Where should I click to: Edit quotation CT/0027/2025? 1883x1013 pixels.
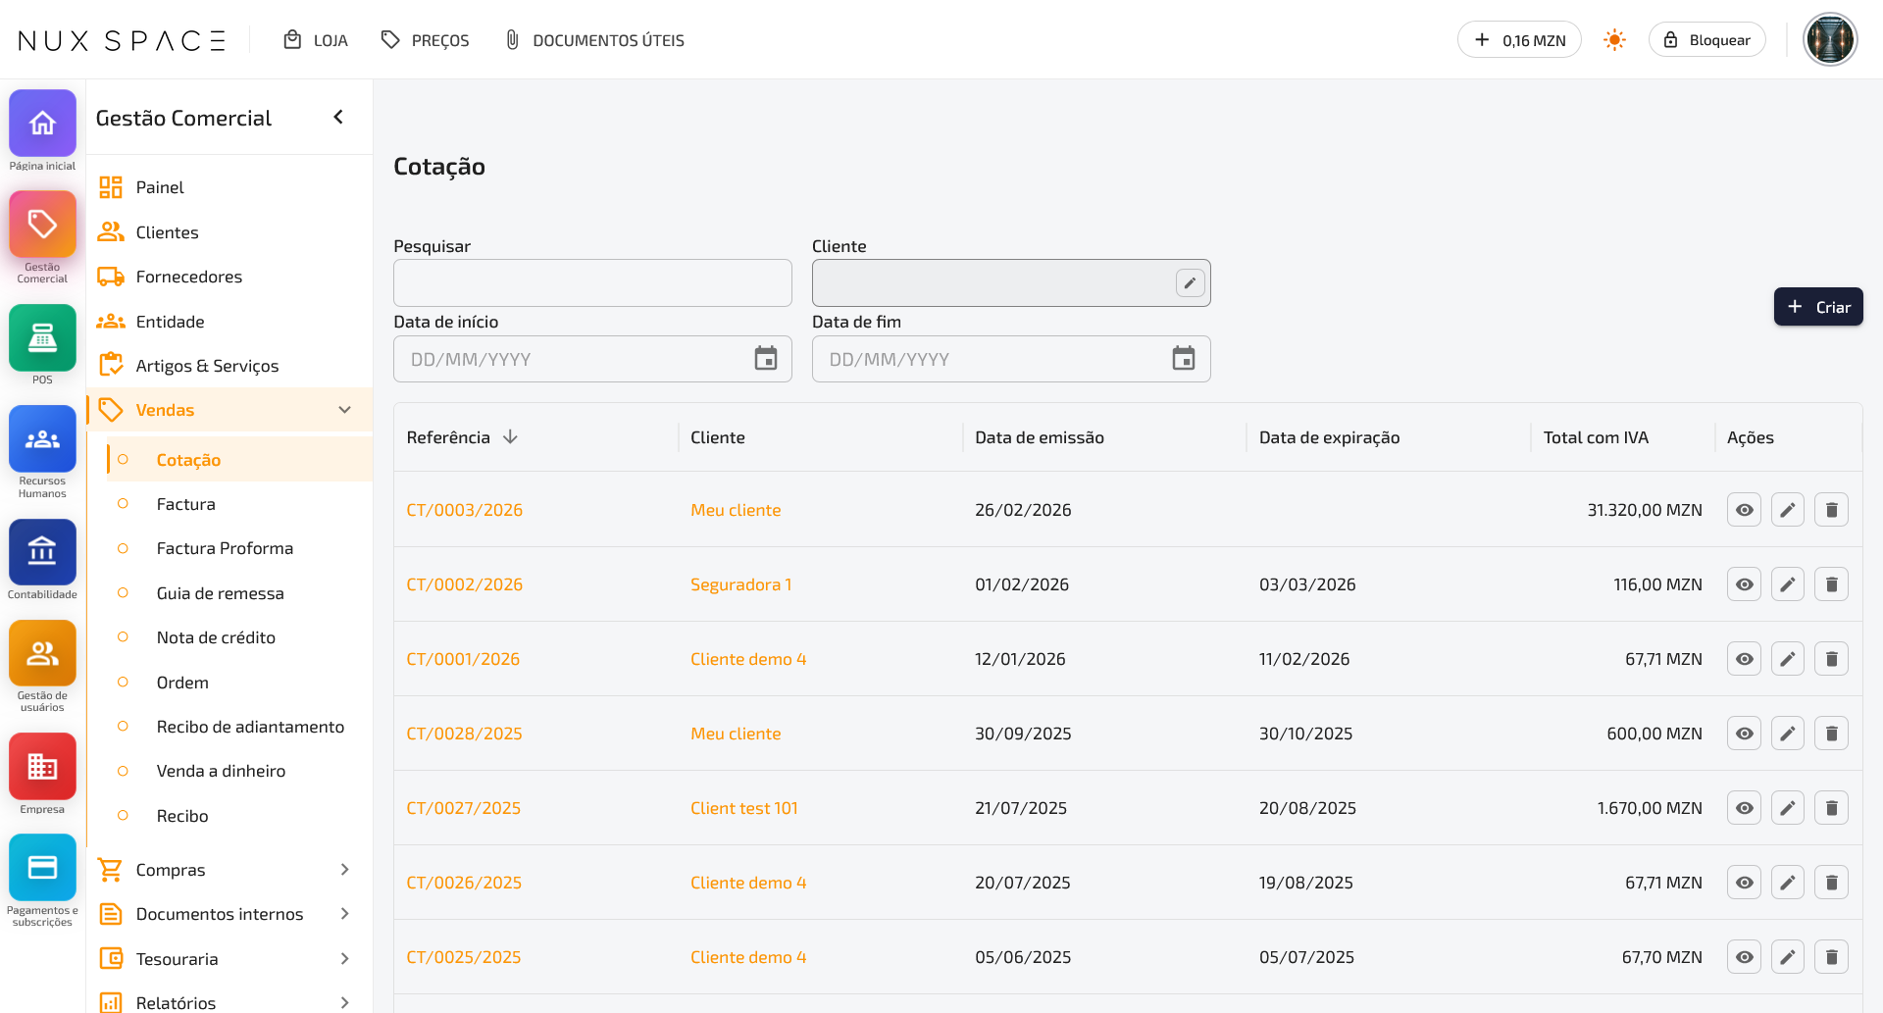pyautogui.click(x=1788, y=808)
